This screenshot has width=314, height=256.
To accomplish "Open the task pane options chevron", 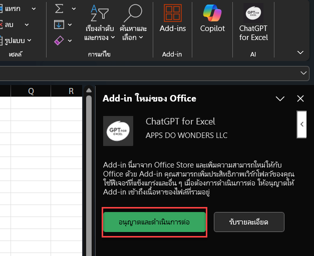I will coord(280,98).
